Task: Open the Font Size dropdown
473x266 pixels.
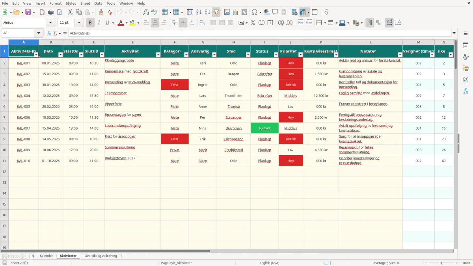Action: (79, 23)
